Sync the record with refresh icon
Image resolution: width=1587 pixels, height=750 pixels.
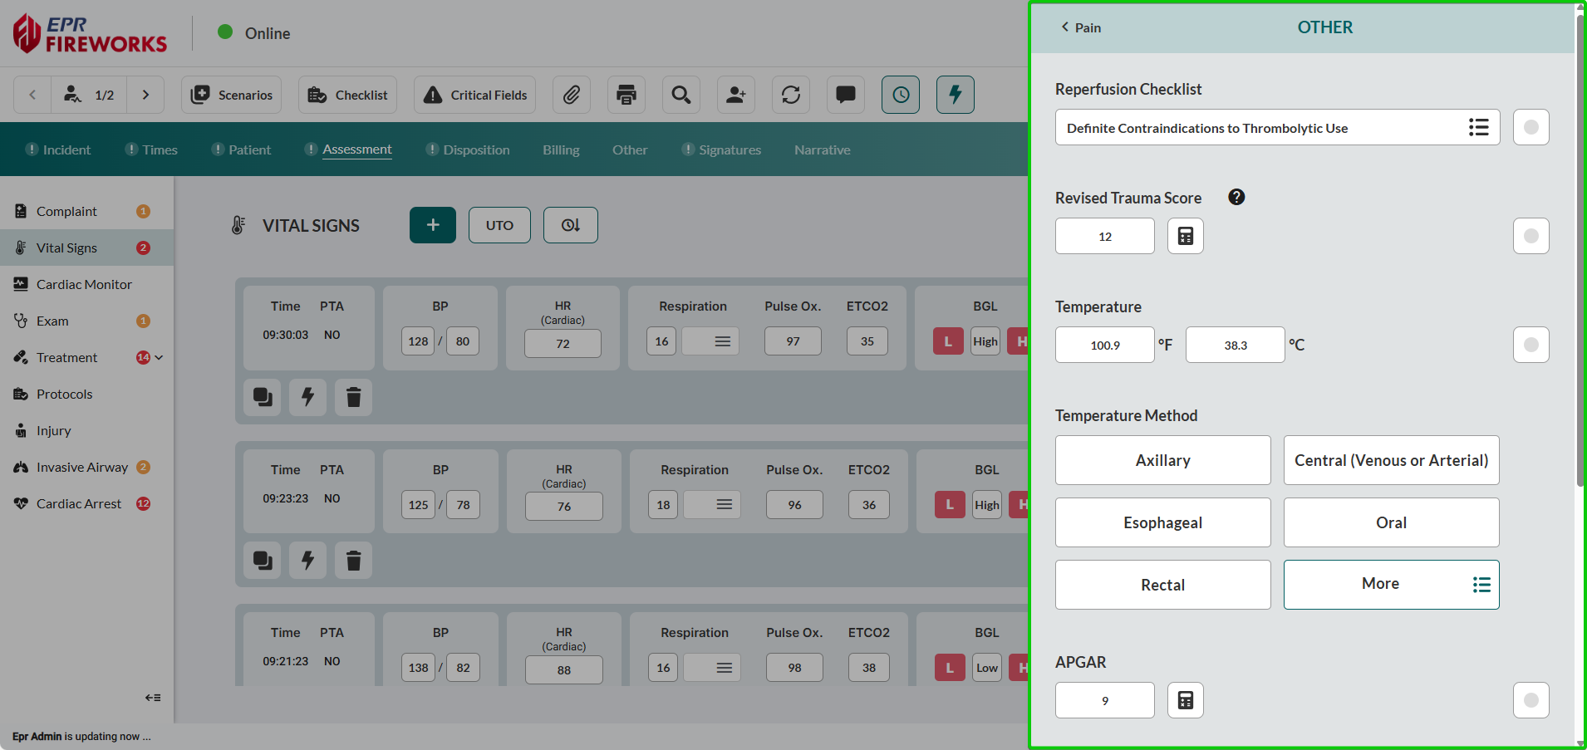(790, 94)
